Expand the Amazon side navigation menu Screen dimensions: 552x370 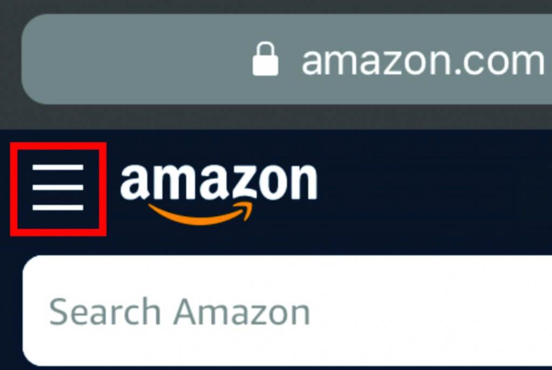(58, 188)
